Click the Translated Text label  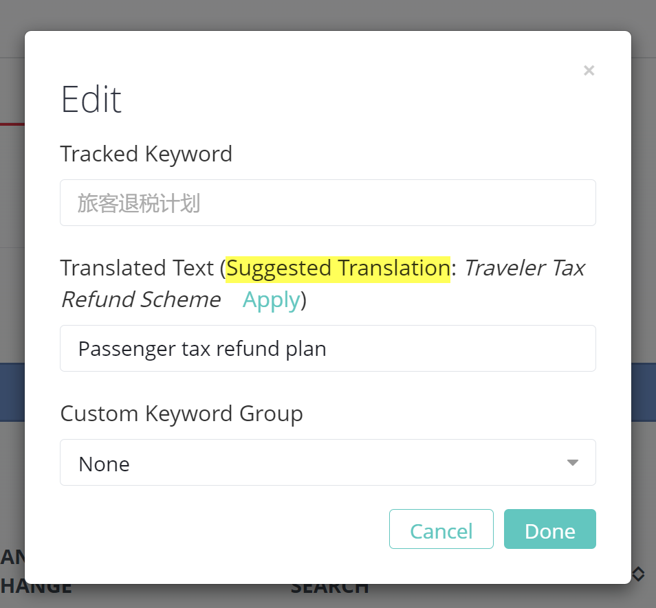tap(138, 268)
